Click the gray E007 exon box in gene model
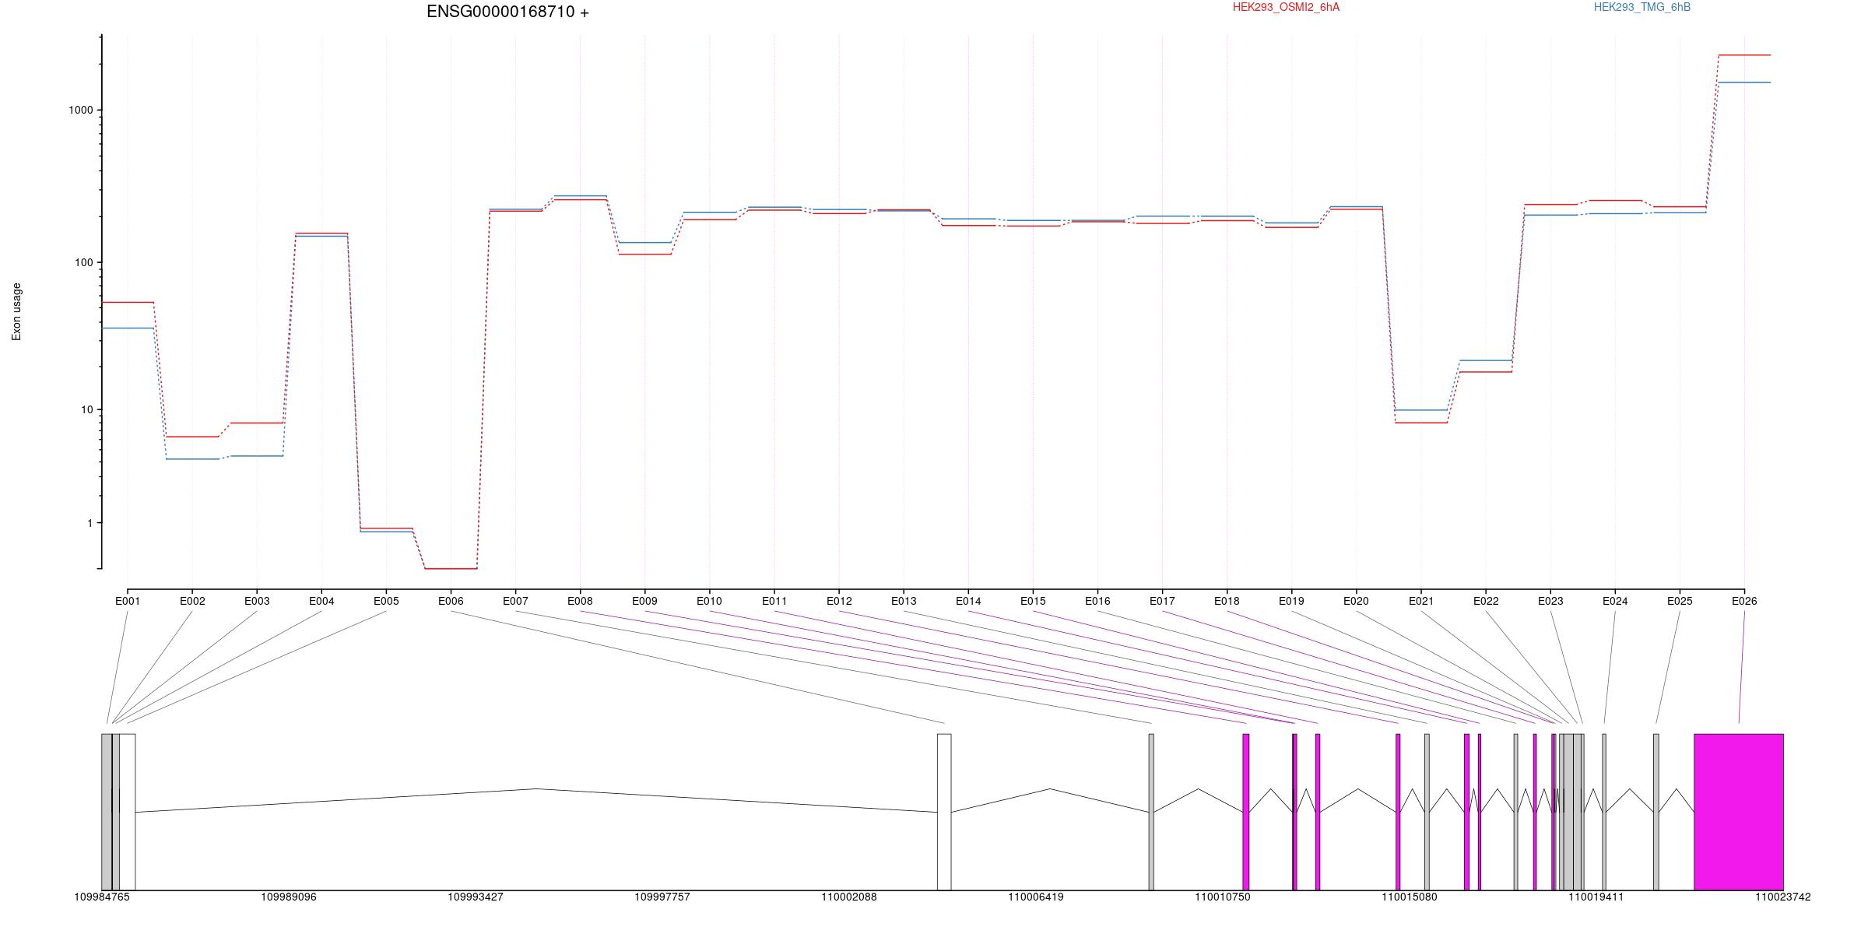The image size is (1868, 934). click(x=1151, y=812)
